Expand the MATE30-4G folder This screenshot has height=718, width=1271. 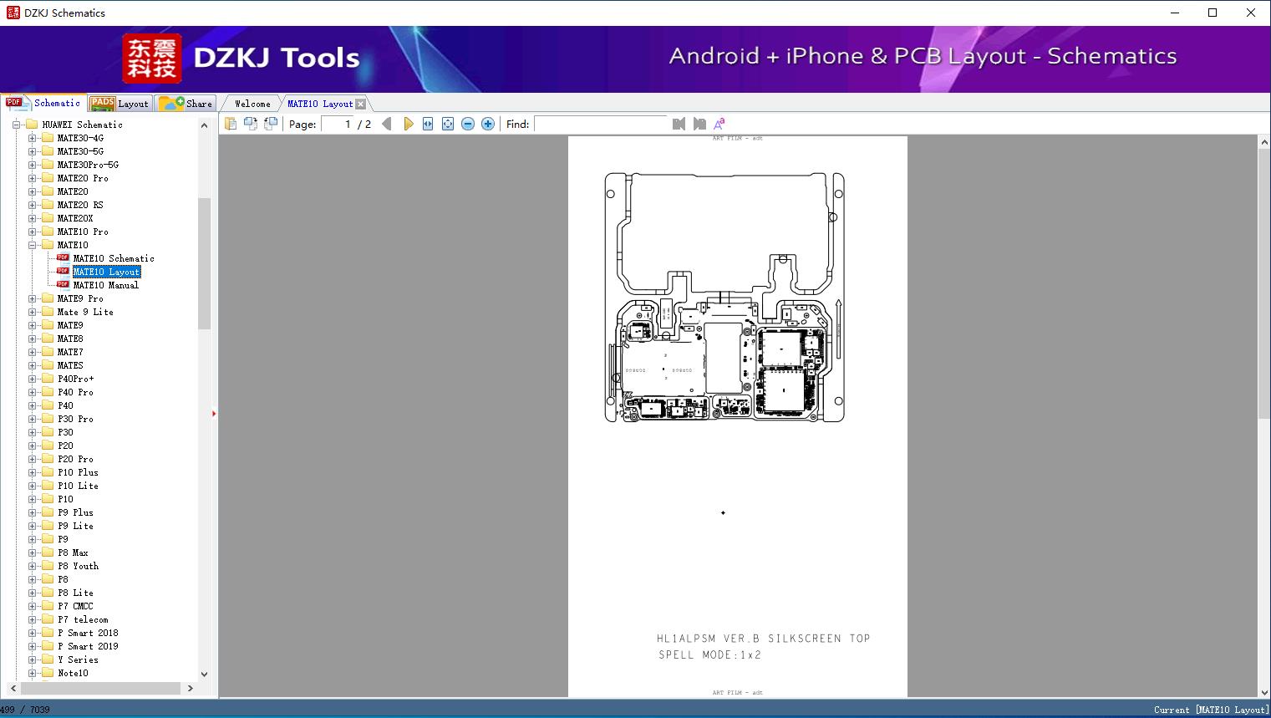click(33, 138)
